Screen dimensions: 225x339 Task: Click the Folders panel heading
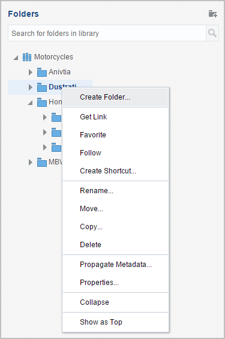[x=23, y=14]
